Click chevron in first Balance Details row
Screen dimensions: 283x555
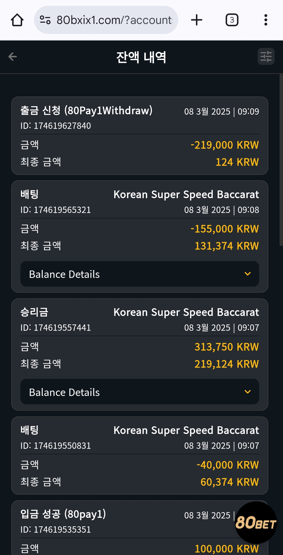248,274
